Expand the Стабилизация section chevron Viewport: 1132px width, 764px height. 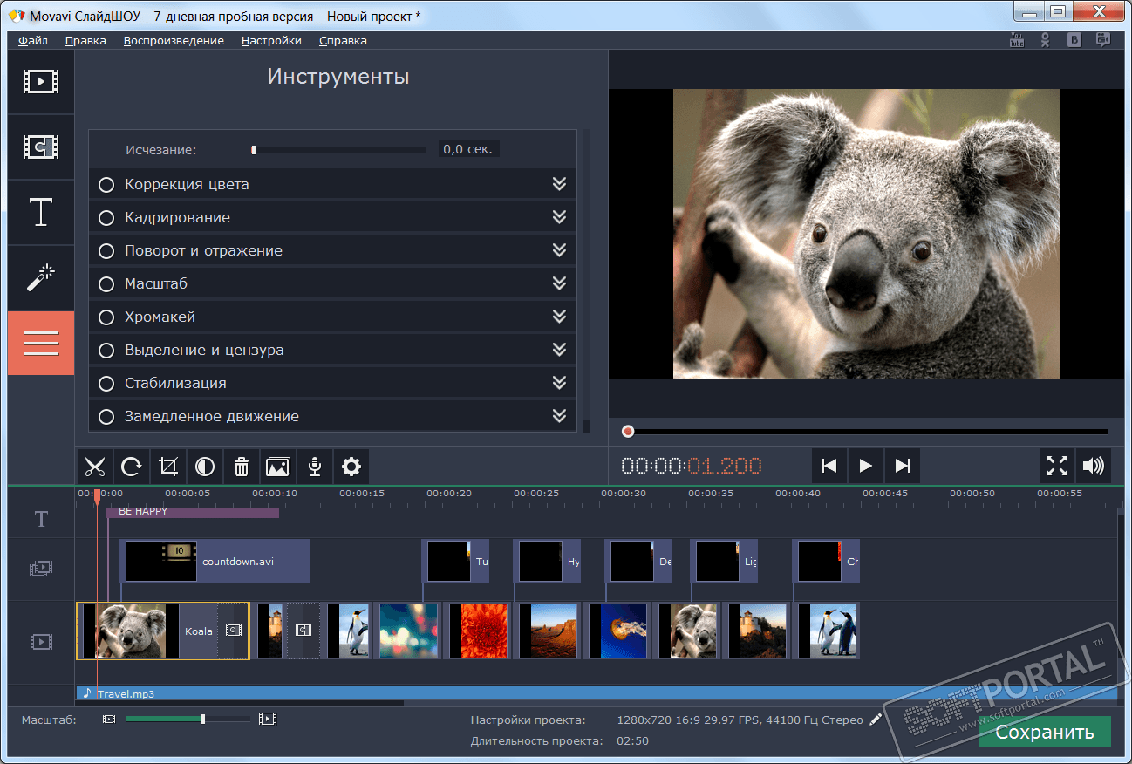[559, 383]
